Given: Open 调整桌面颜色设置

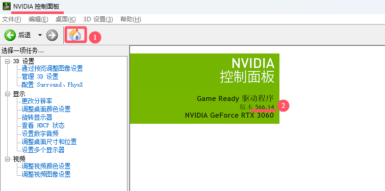Looking at the screenshot, I should point(46,109).
